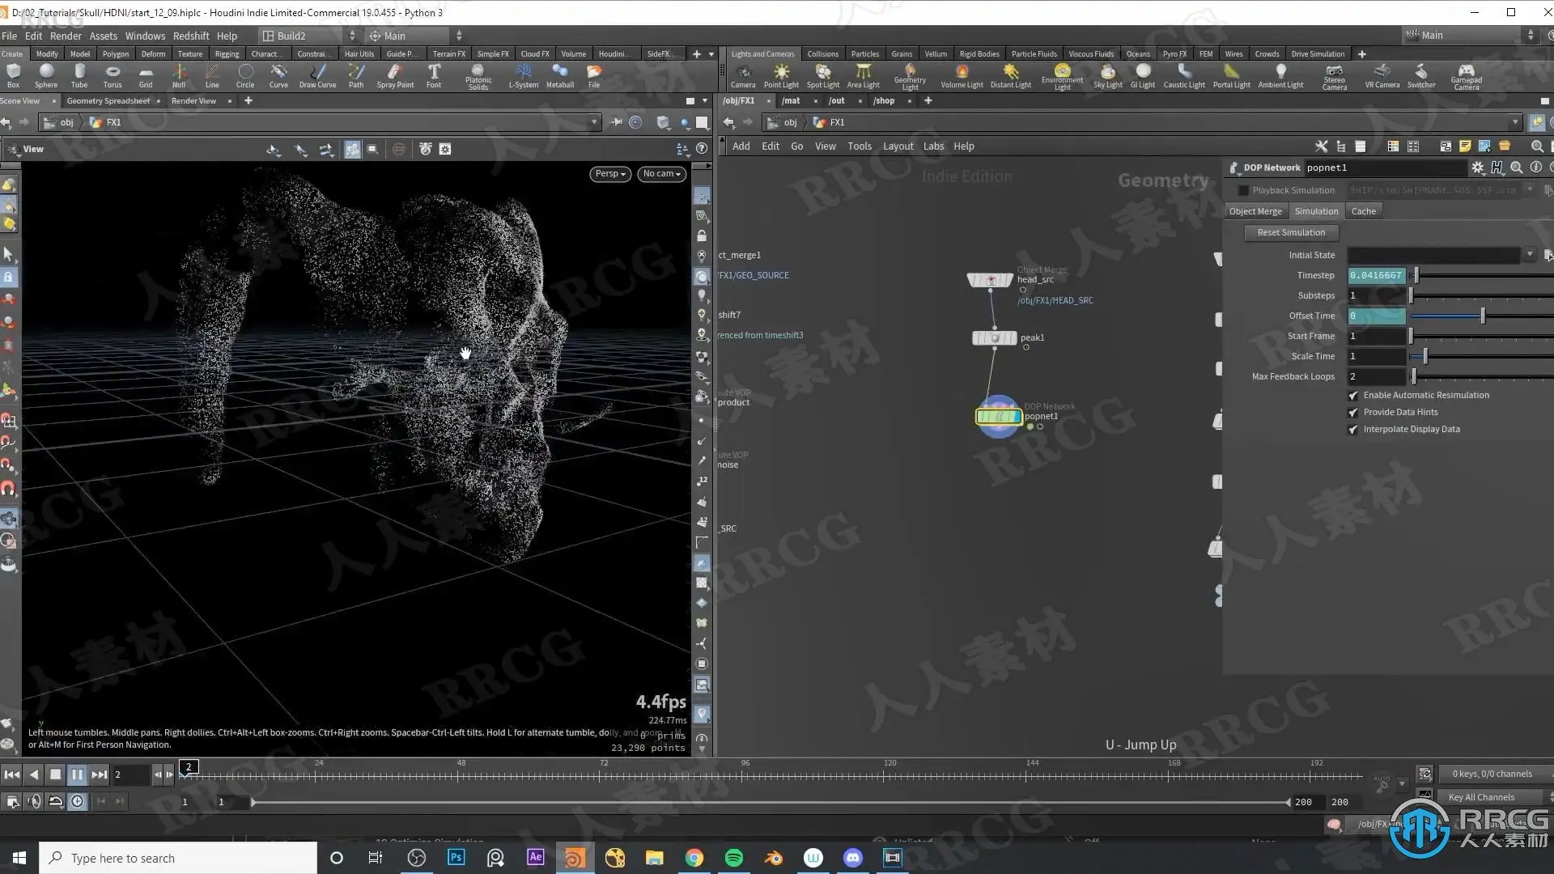Create an L-System from the shelf
Image resolution: width=1554 pixels, height=874 pixels.
click(x=523, y=75)
